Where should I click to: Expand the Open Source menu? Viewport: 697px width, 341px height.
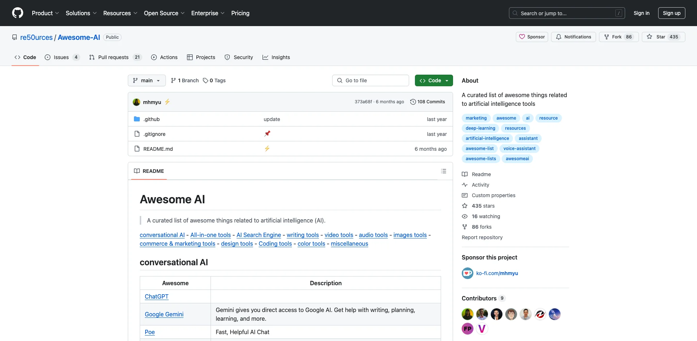(x=164, y=13)
